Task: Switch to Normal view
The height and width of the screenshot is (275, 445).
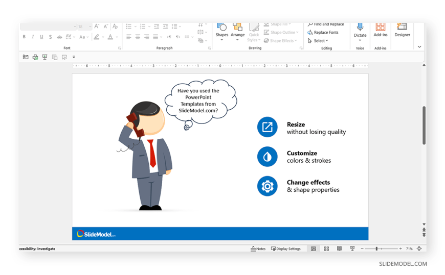Action: pos(314,248)
